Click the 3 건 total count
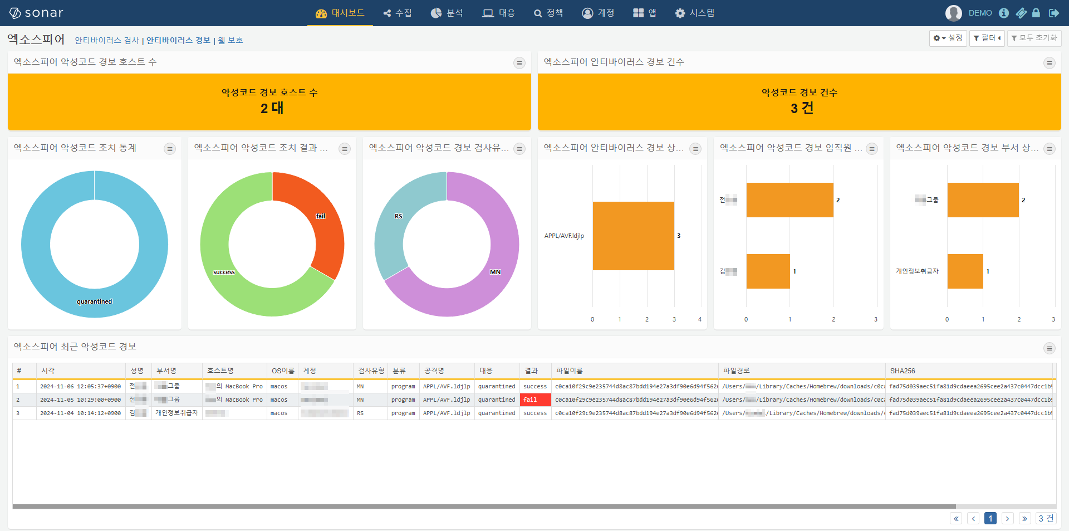Viewport: 1069px width, 531px height. tap(1046, 518)
